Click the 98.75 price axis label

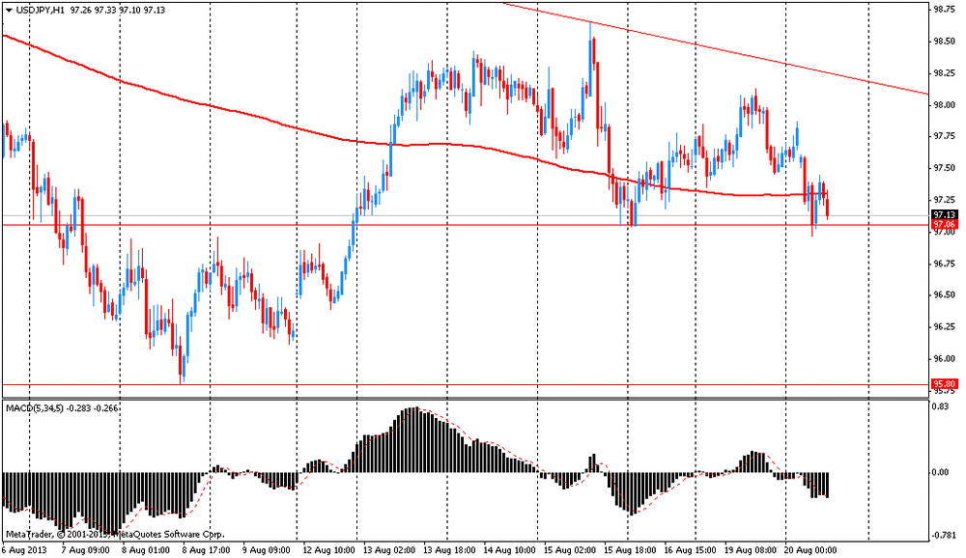pyautogui.click(x=945, y=10)
